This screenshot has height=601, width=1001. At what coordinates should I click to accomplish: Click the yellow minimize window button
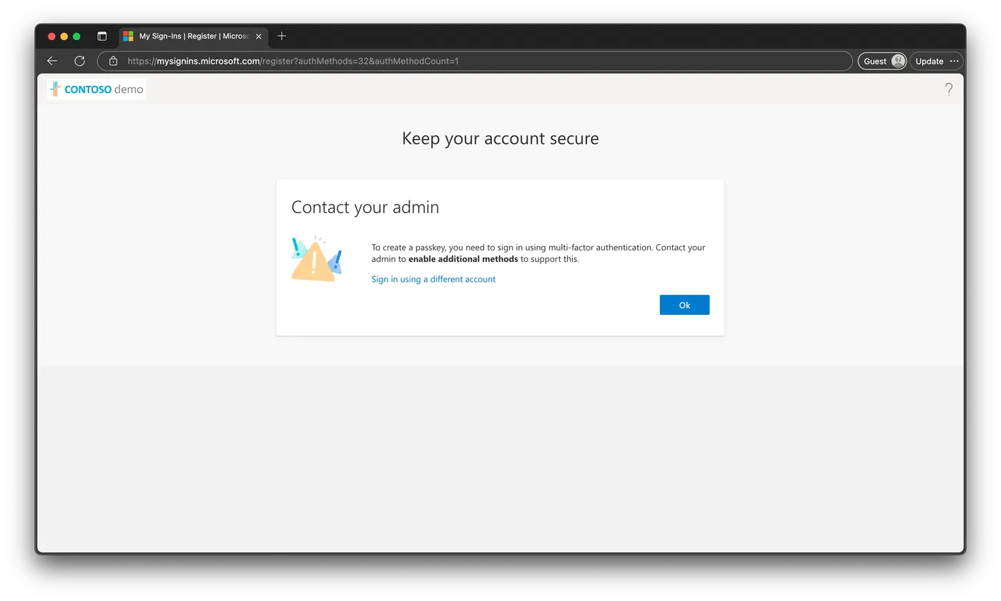pyautogui.click(x=64, y=36)
